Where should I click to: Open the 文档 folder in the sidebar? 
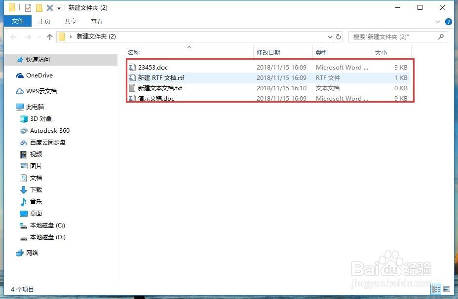pyautogui.click(x=36, y=178)
